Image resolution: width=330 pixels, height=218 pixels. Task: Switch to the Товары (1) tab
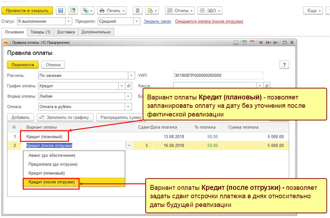tap(40, 32)
